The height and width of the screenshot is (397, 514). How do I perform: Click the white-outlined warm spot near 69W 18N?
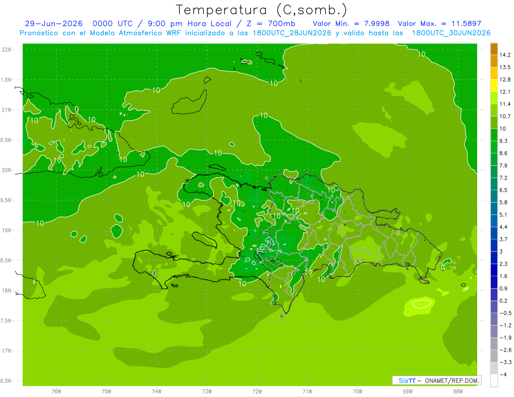pos(421,304)
